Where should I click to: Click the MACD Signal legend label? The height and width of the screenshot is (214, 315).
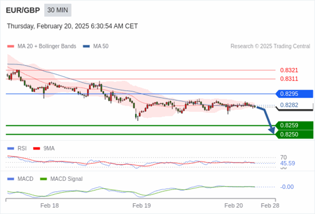(x=67, y=179)
